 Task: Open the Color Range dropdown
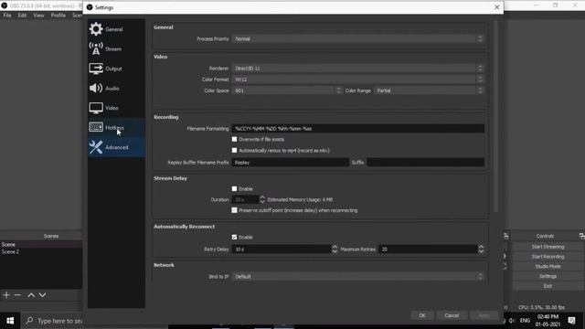pyautogui.click(x=429, y=90)
